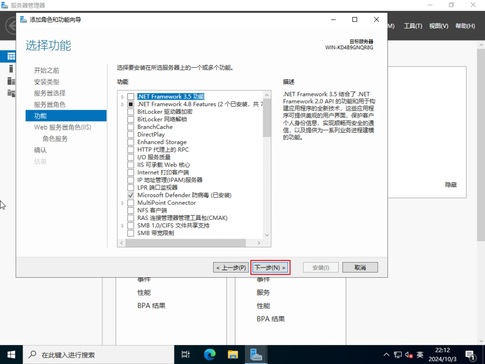Click the wizard title bar icon
The image size is (485, 364).
click(24, 20)
